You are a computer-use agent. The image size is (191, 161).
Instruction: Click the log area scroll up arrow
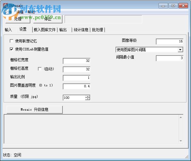181,117
